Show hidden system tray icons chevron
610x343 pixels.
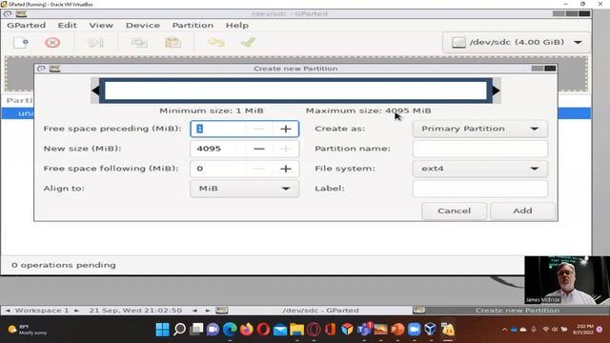click(504, 330)
